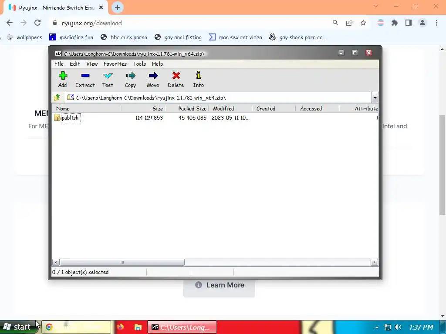The height and width of the screenshot is (334, 446).
Task: Sort by the Created column header
Action: click(x=274, y=108)
